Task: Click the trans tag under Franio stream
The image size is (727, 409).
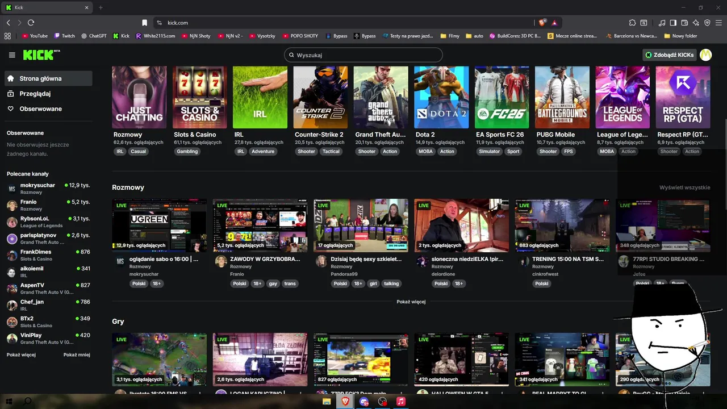Action: [290, 283]
